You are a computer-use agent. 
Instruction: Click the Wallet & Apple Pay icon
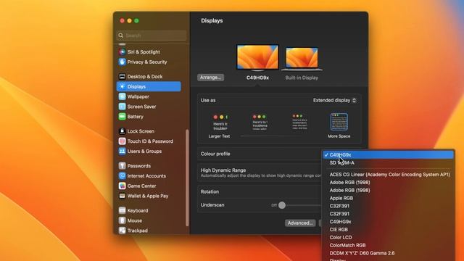pos(122,196)
